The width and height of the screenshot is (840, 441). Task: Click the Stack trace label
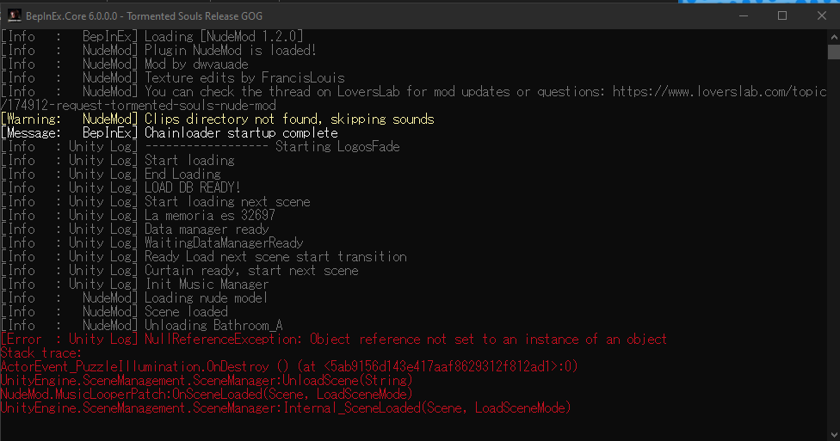[x=40, y=353]
